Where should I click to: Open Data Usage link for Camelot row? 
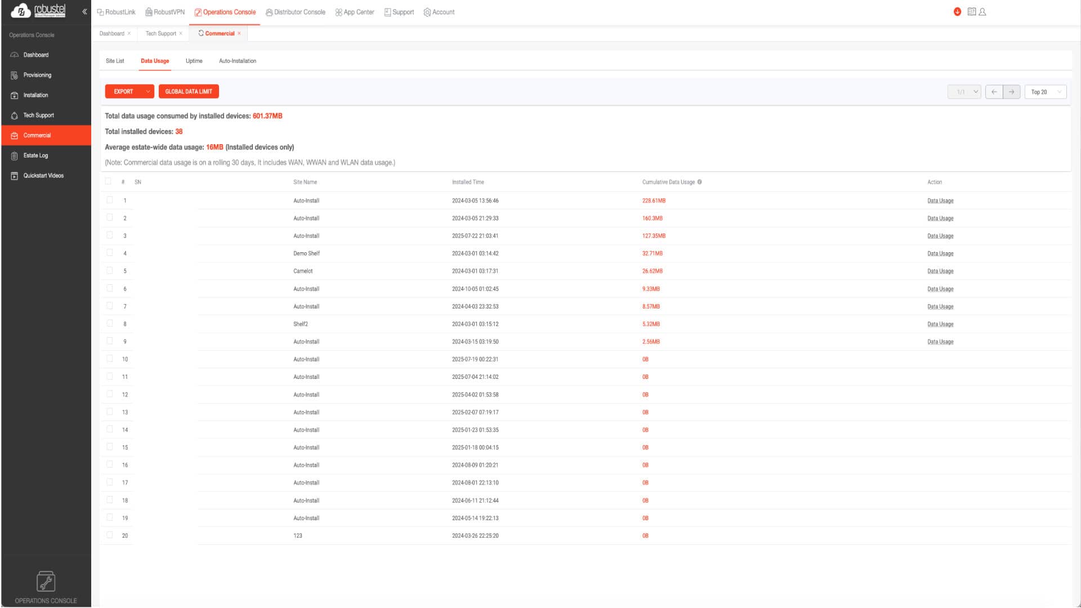(940, 271)
